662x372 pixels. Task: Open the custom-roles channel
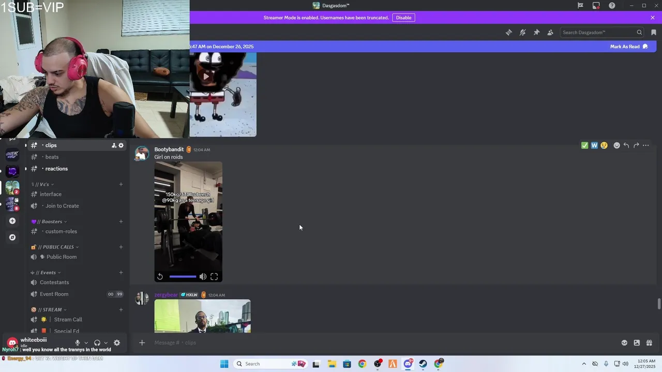tap(77, 231)
